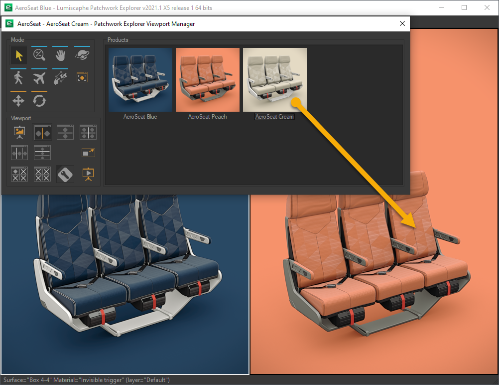This screenshot has width=499, height=385.
Task: Toggle the rotate manipulator
Action: (39, 100)
